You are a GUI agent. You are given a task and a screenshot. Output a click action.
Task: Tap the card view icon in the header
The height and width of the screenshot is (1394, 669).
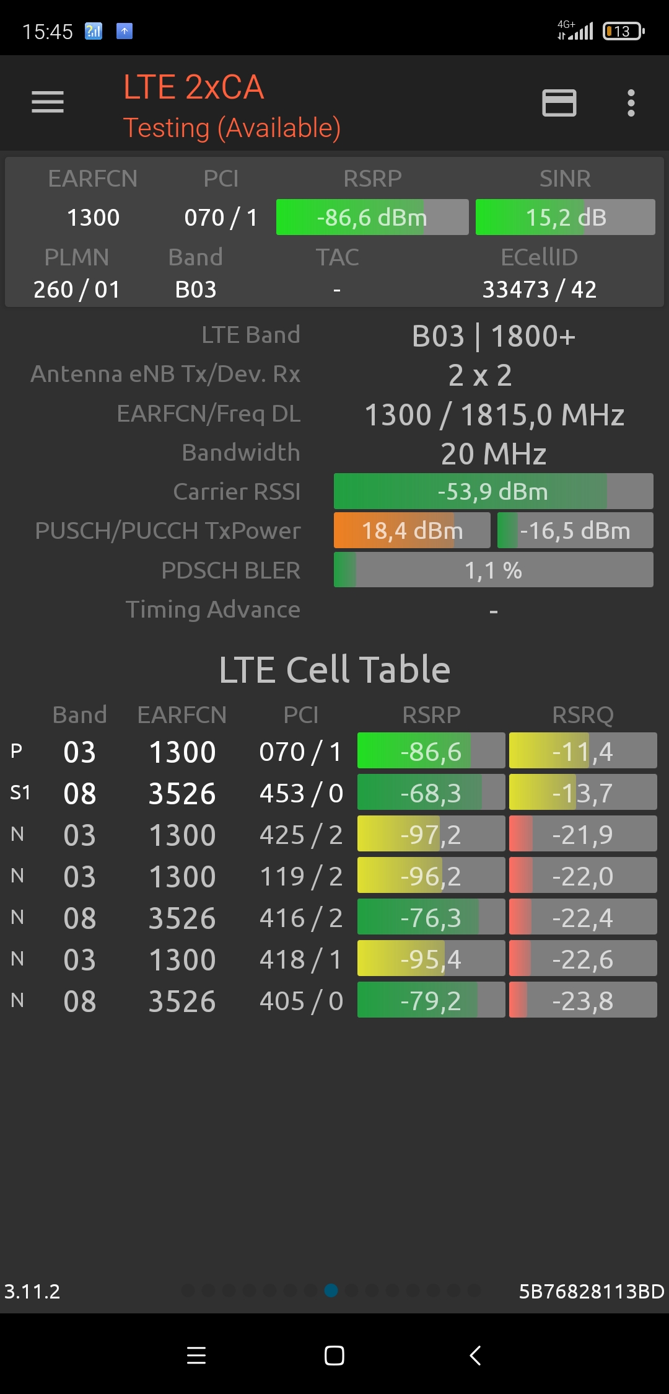[x=559, y=103]
